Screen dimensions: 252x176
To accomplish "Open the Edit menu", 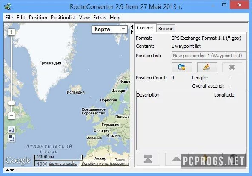I will [21, 18].
